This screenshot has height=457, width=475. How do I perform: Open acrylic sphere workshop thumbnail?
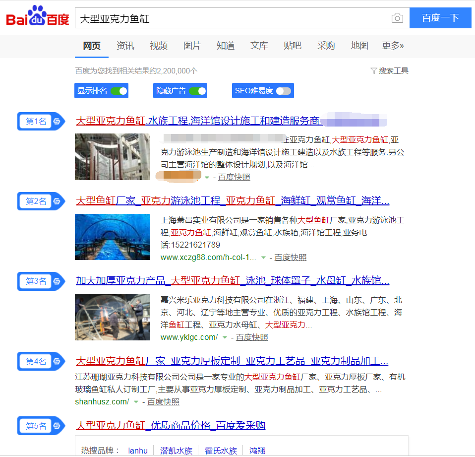click(x=113, y=317)
